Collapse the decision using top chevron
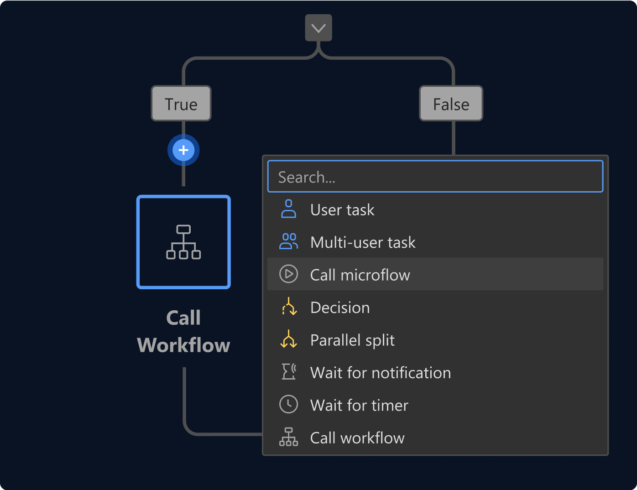 pyautogui.click(x=318, y=28)
